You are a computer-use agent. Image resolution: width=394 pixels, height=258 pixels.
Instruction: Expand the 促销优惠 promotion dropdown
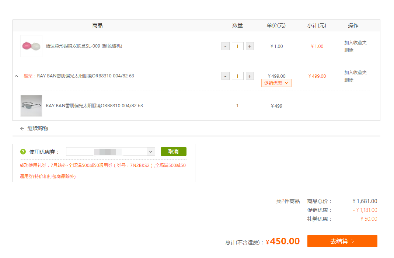pos(276,83)
